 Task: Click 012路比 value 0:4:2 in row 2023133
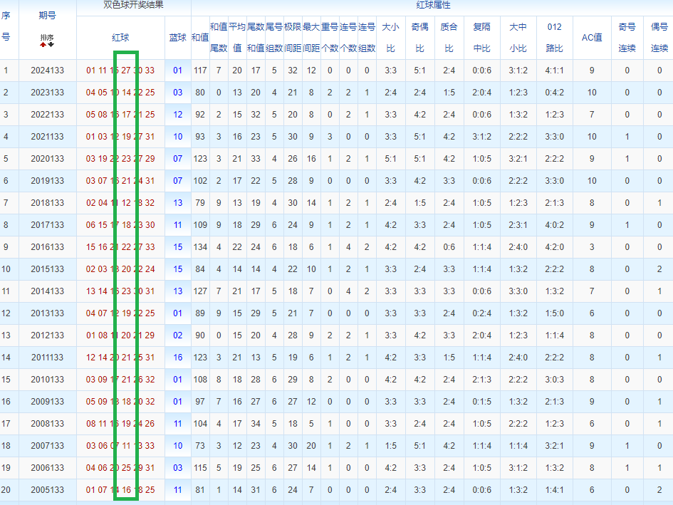click(x=555, y=93)
